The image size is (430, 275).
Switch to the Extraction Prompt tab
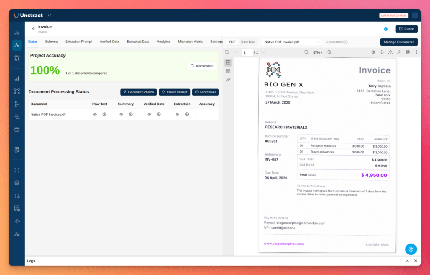pos(79,42)
